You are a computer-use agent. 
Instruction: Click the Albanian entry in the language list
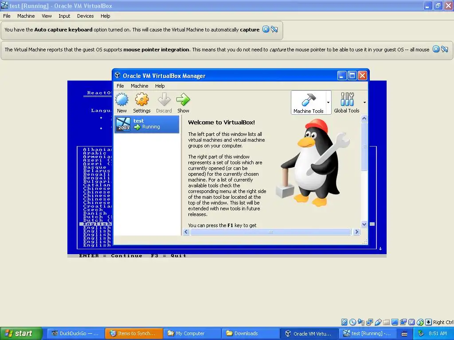pos(97,150)
